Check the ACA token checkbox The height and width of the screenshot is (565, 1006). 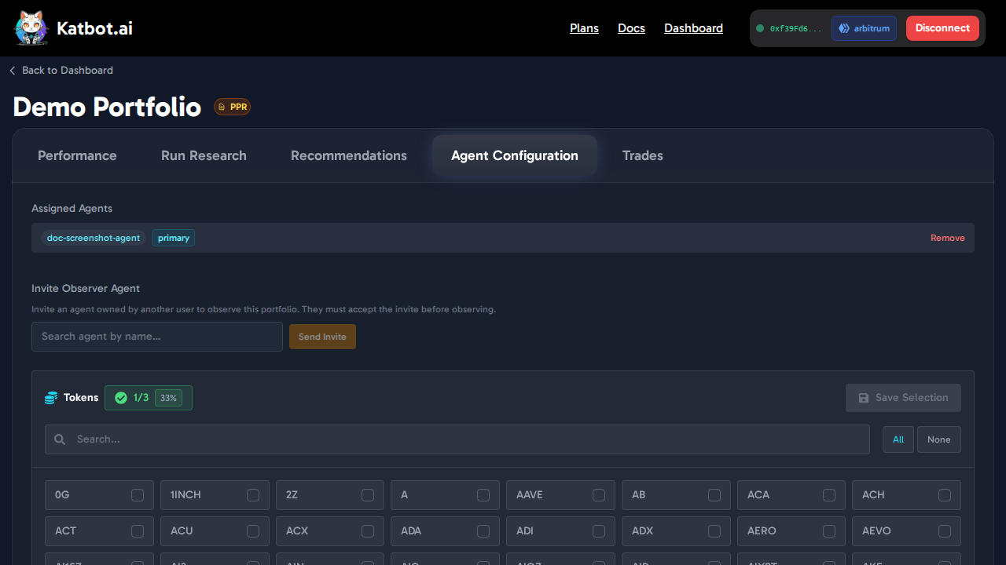(829, 495)
